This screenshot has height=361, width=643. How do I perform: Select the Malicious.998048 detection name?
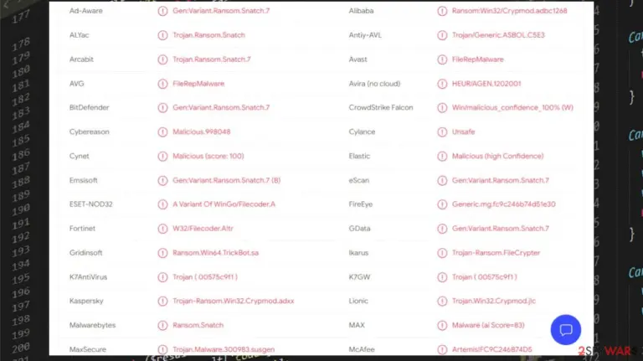201,132
